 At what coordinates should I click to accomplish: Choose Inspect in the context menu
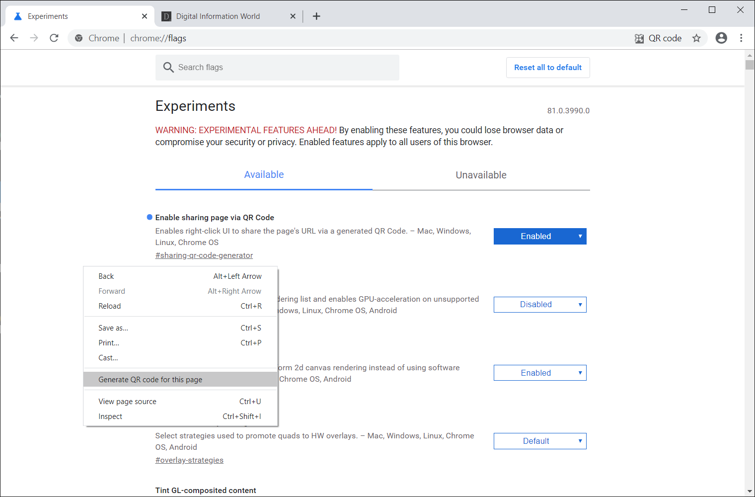pyautogui.click(x=110, y=416)
